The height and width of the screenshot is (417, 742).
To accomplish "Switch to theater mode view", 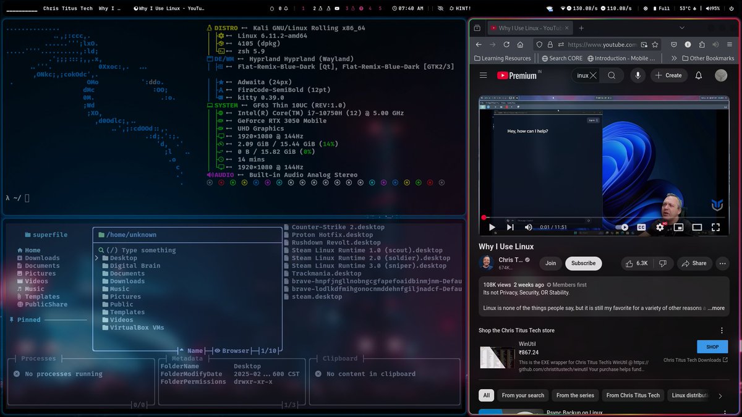I will click(697, 227).
